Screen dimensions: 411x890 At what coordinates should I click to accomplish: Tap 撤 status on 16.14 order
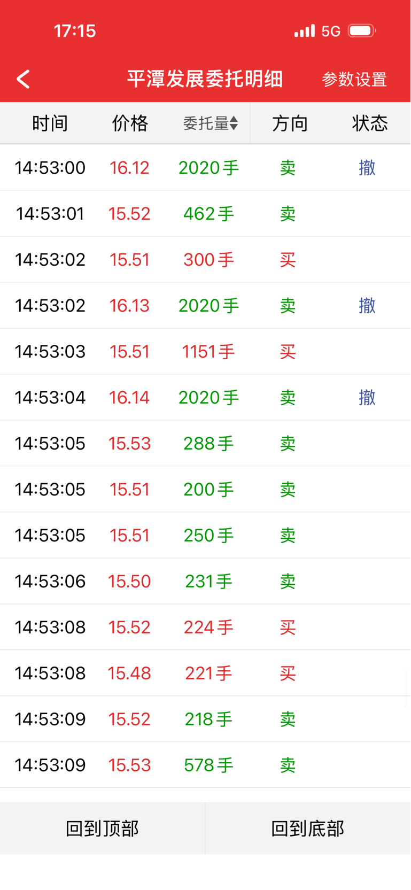click(367, 398)
